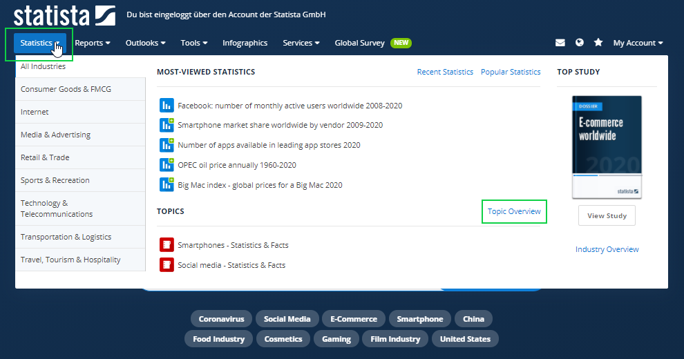The width and height of the screenshot is (684, 359).
Task: Go to Infographics page
Action: point(245,43)
